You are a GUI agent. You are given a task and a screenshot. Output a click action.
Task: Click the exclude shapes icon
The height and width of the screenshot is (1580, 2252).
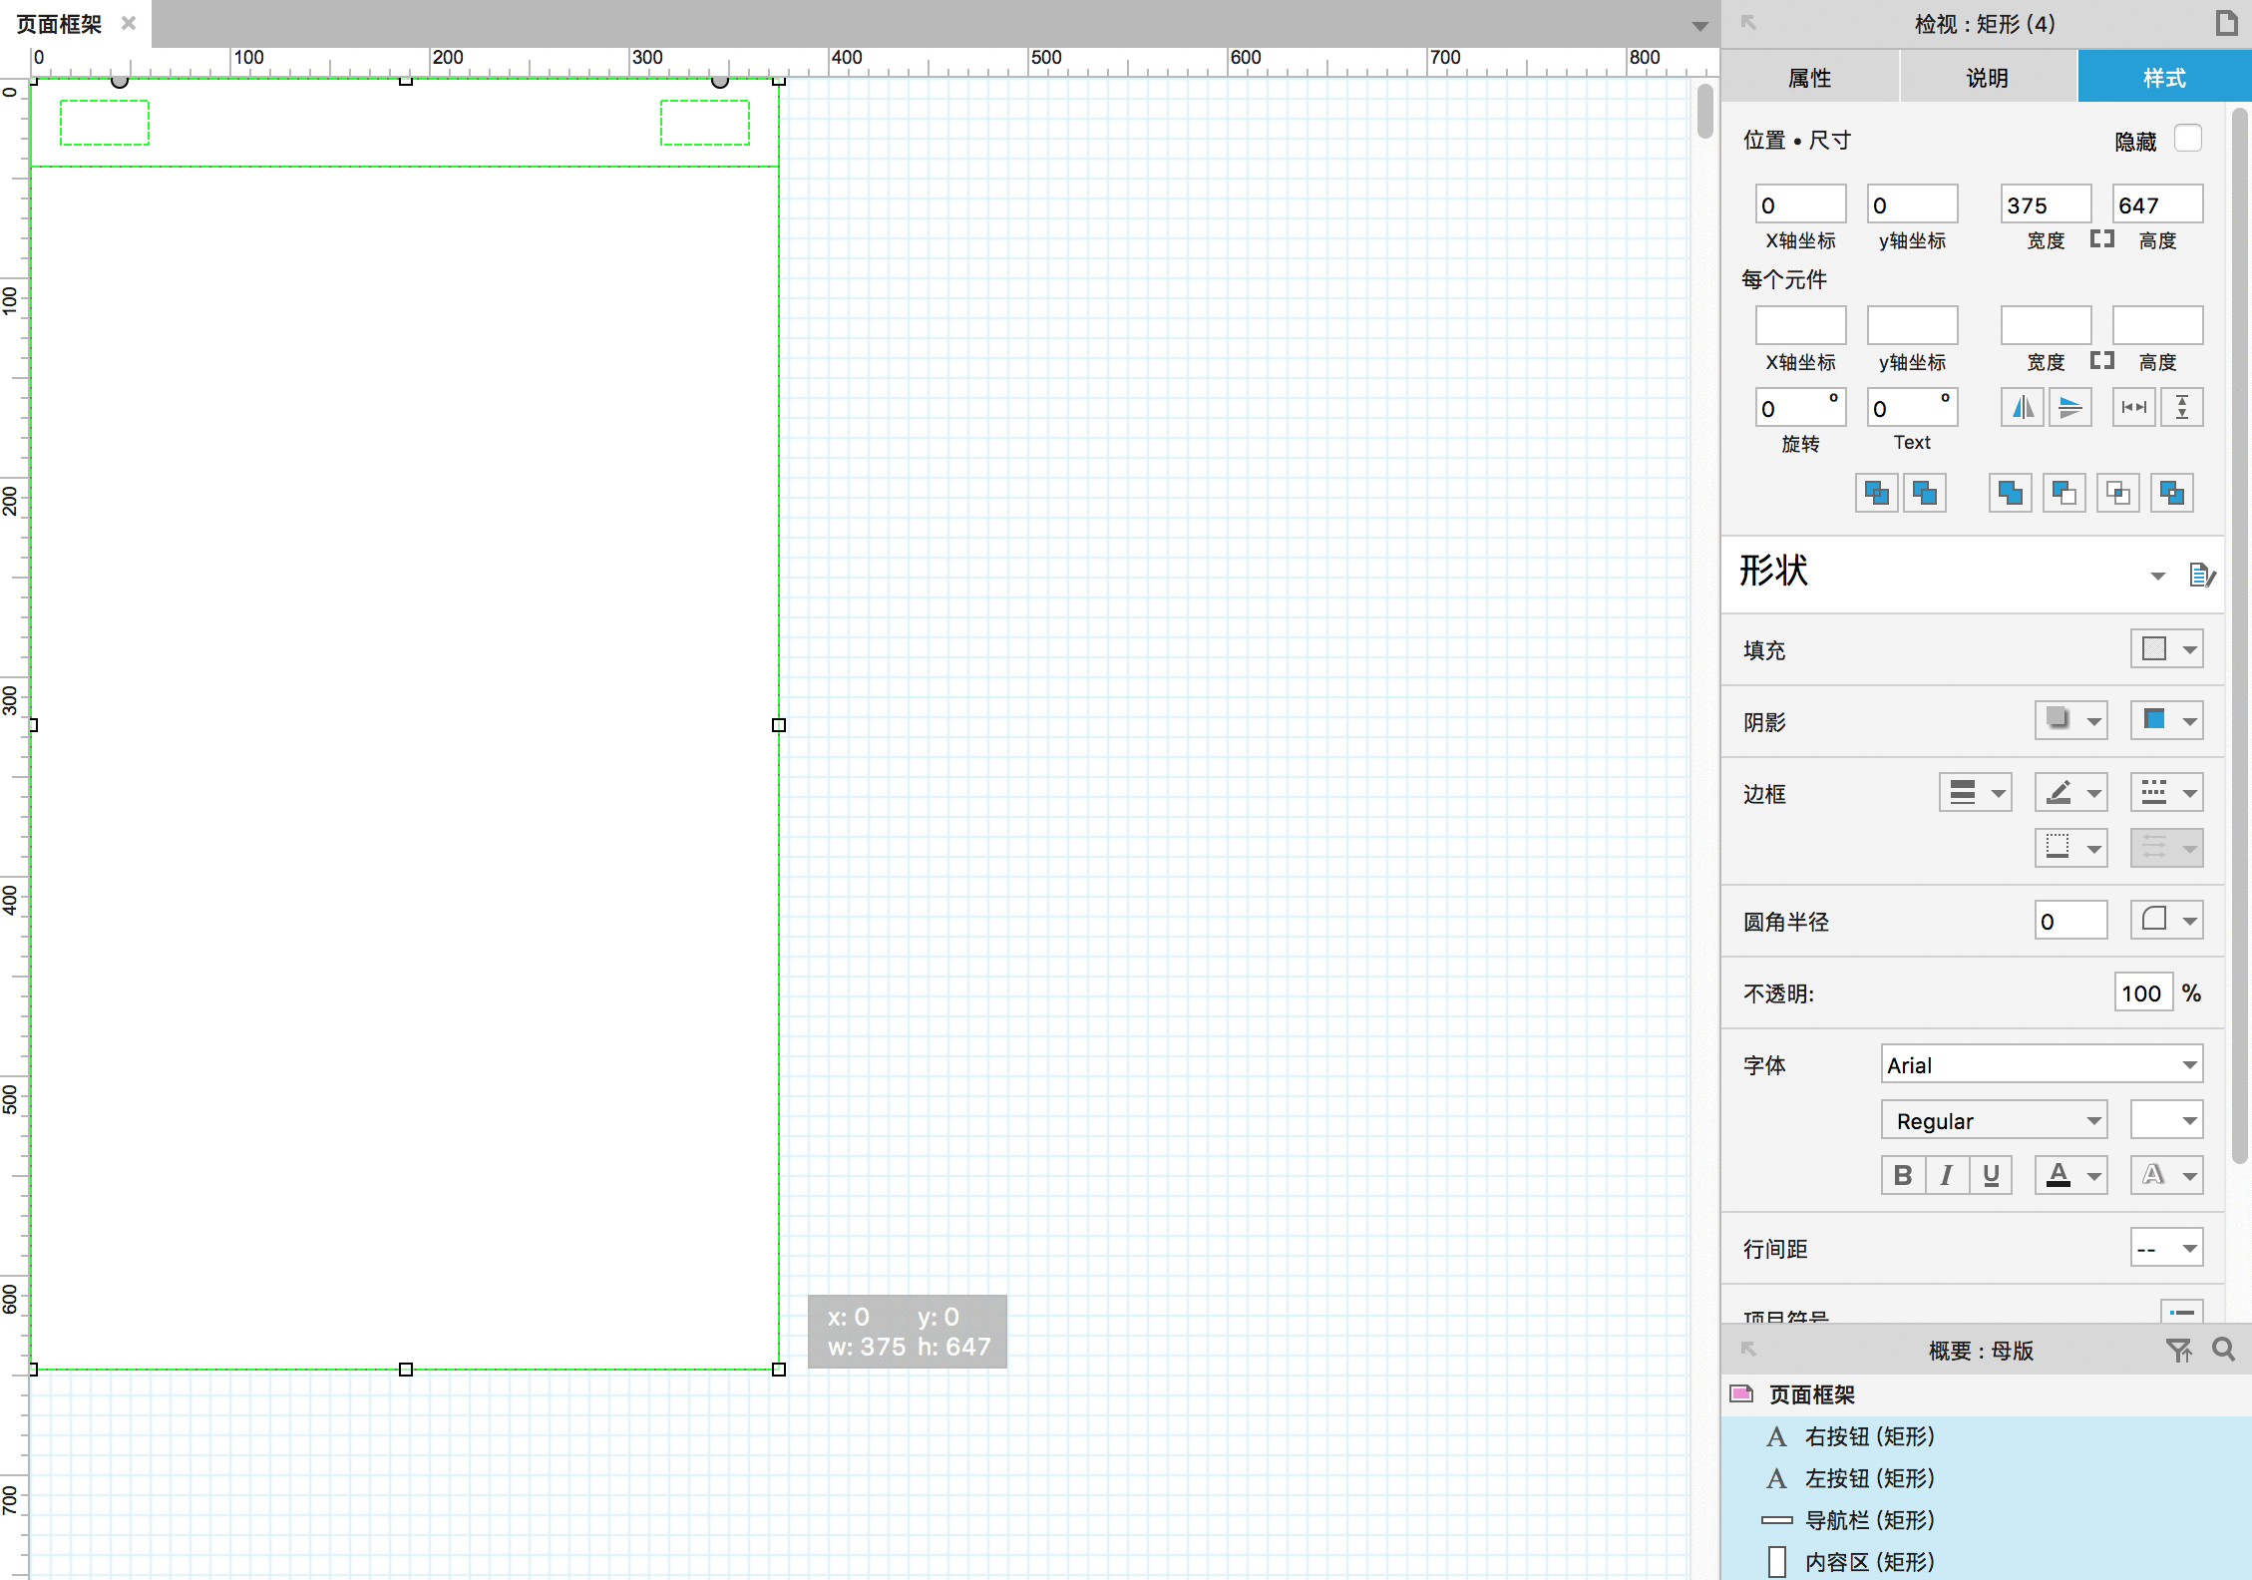[2172, 493]
